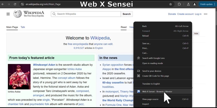Open site information icon in address bar

[x=22, y=4]
